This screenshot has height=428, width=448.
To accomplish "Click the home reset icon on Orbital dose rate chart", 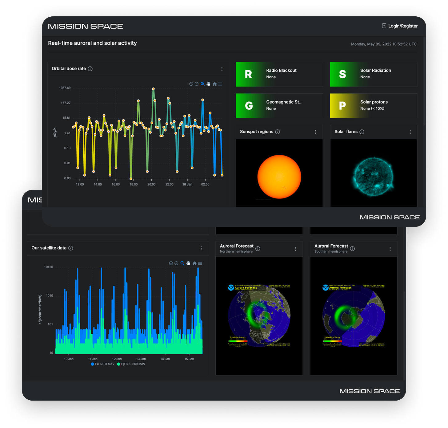I will point(215,84).
